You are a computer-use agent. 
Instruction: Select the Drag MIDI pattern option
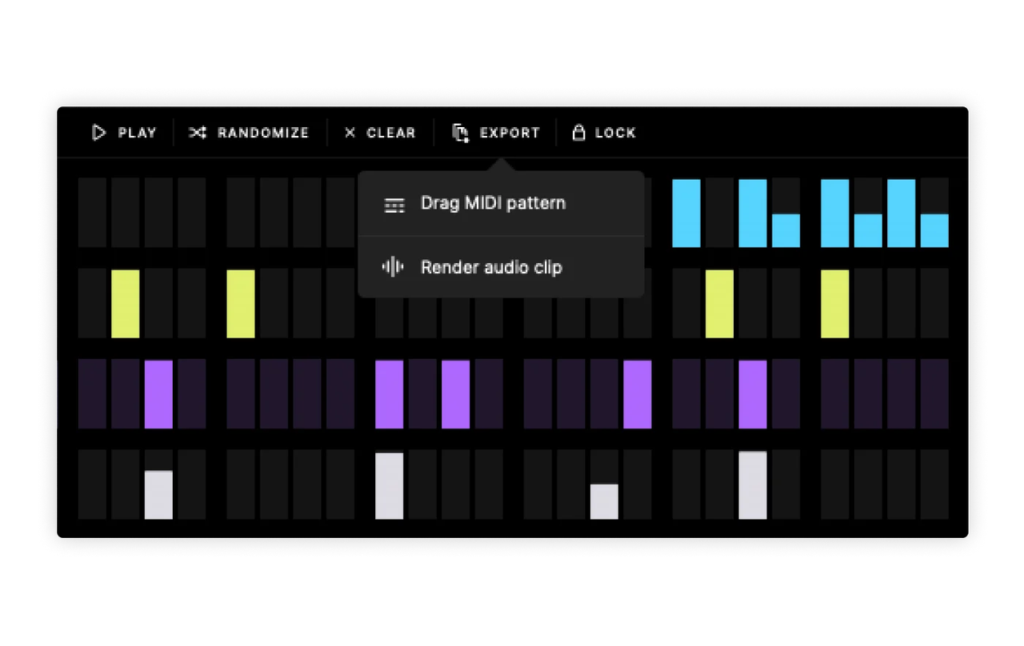[501, 203]
